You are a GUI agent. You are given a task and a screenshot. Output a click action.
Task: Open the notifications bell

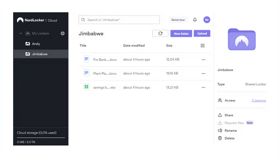pos(195,20)
